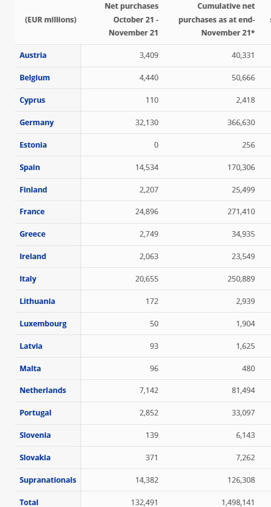Select the Netherlands link
271x507 pixels.
tap(43, 391)
